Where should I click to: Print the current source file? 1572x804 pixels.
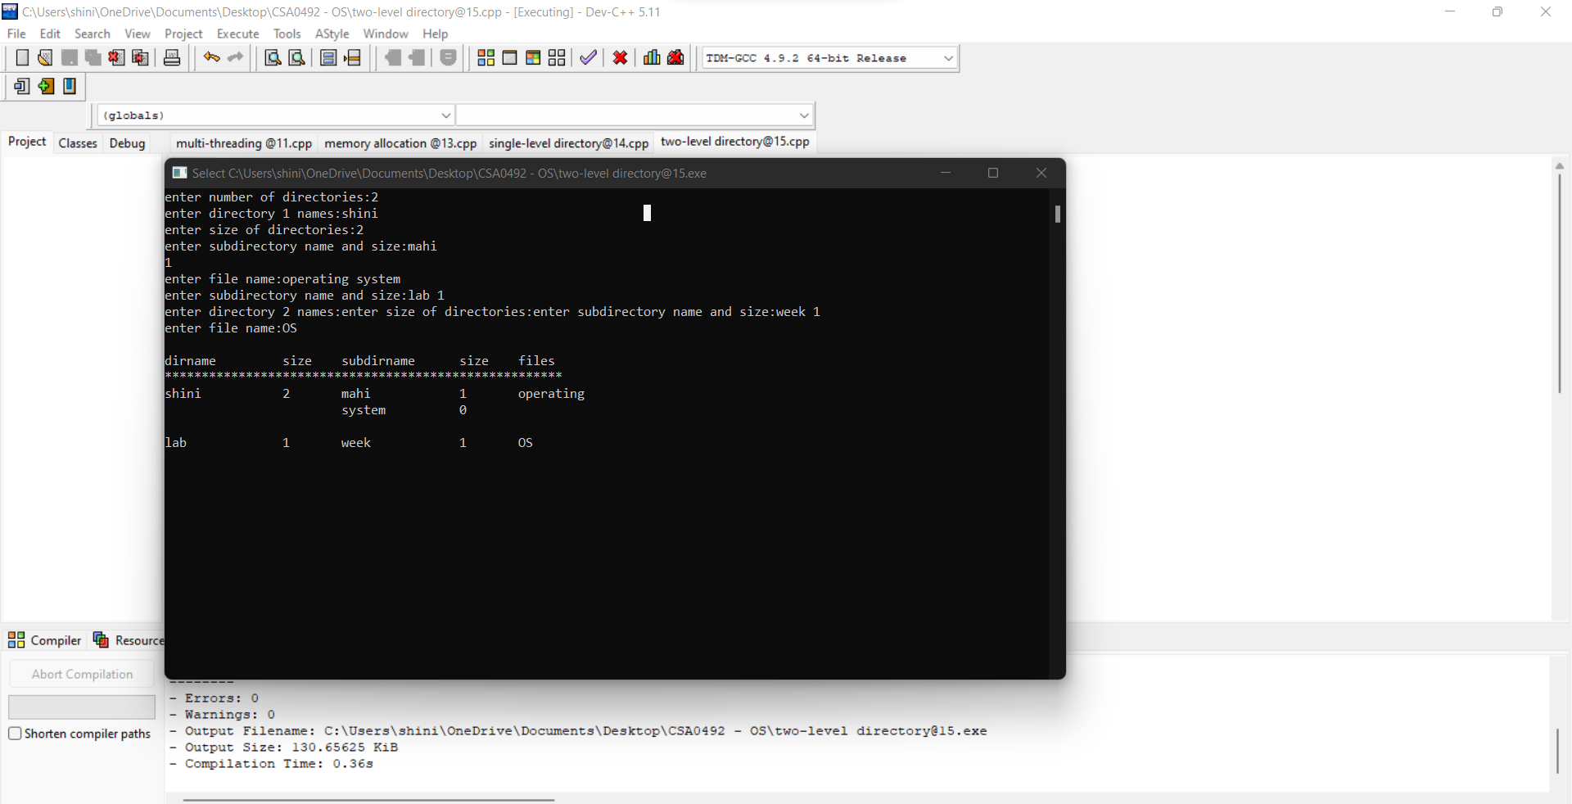point(172,57)
